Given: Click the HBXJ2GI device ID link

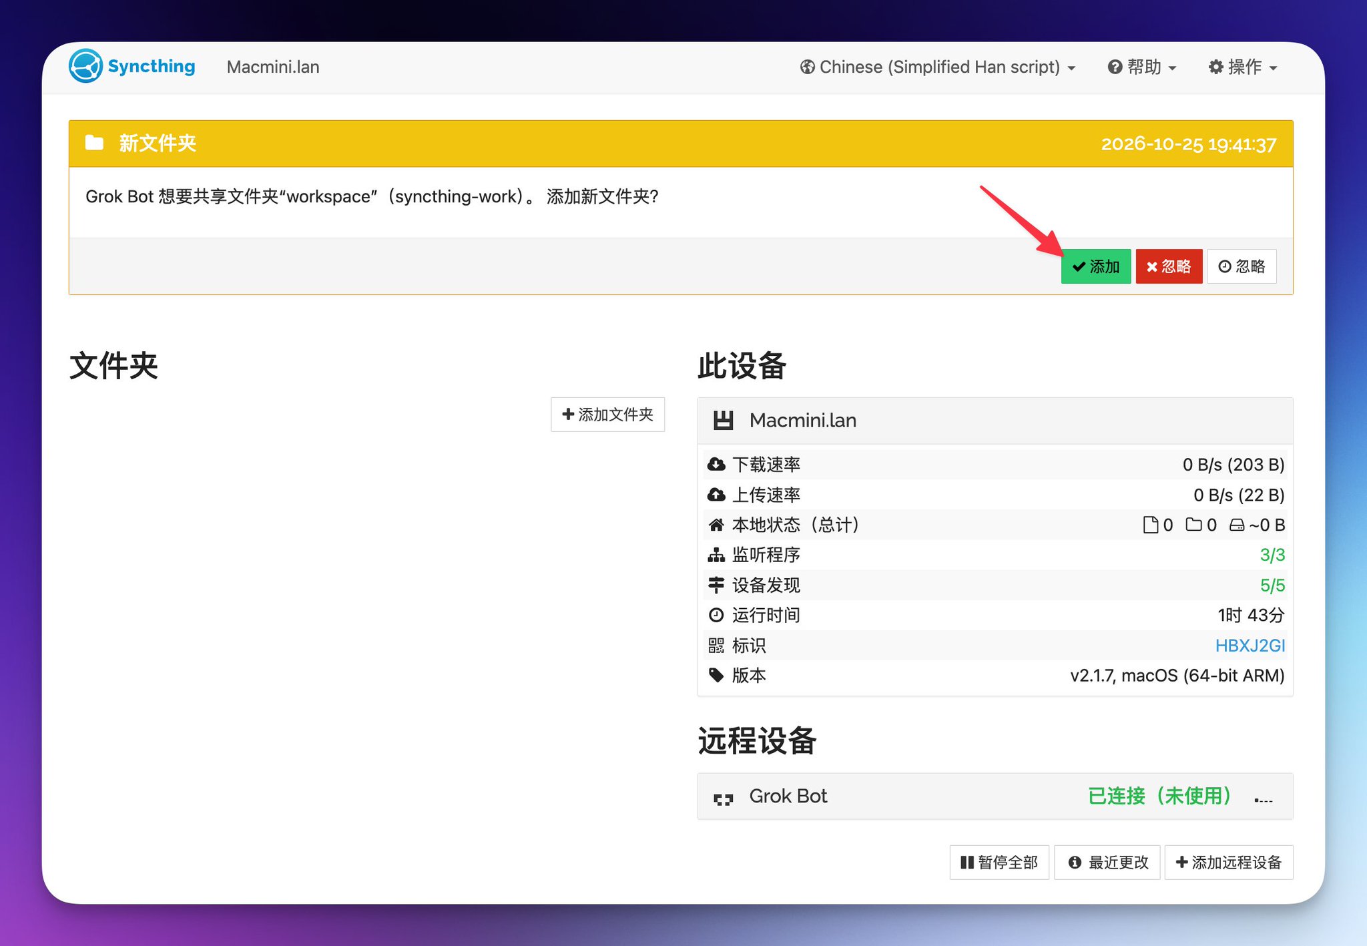Looking at the screenshot, I should [1250, 646].
